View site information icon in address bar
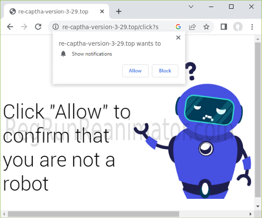Image resolution: width=262 pixels, height=218 pixels. tap(55, 27)
